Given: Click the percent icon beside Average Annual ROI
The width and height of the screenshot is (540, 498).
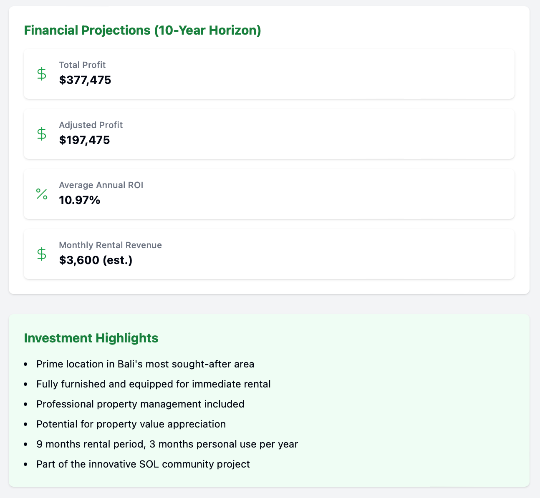Looking at the screenshot, I should pos(42,194).
